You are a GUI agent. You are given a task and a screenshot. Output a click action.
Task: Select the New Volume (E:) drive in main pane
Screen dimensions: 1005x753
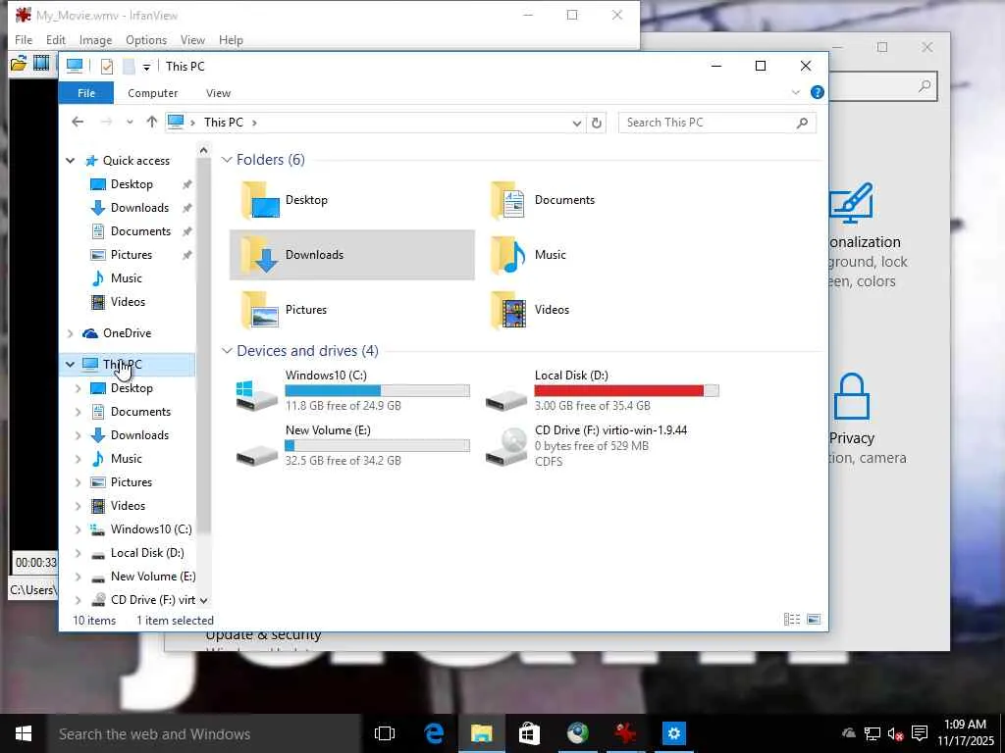[x=352, y=445]
